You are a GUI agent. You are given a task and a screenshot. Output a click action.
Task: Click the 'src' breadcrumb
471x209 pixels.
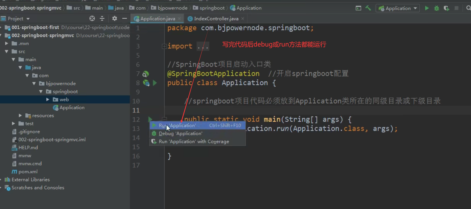tap(74, 8)
